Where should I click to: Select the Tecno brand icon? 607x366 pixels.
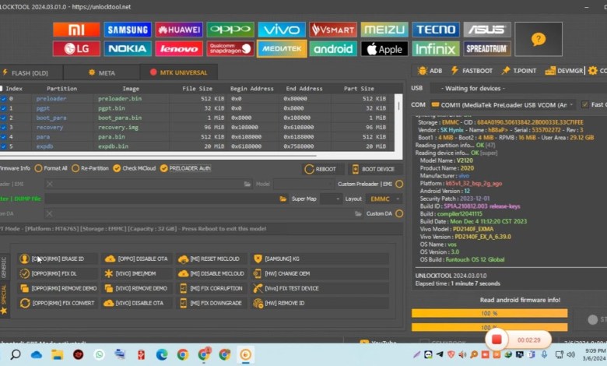[436, 30]
